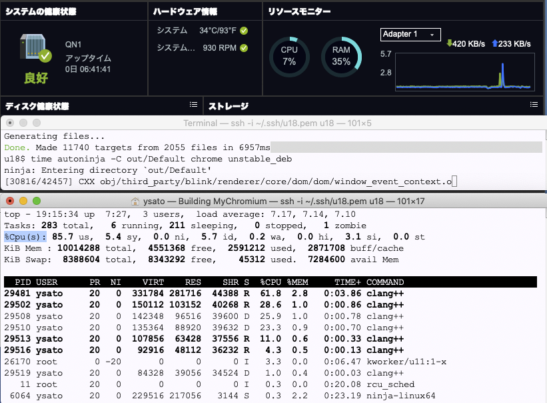The height and width of the screenshot is (403, 547).
Task: Click the fan speed green check icon
Action: coord(244,48)
